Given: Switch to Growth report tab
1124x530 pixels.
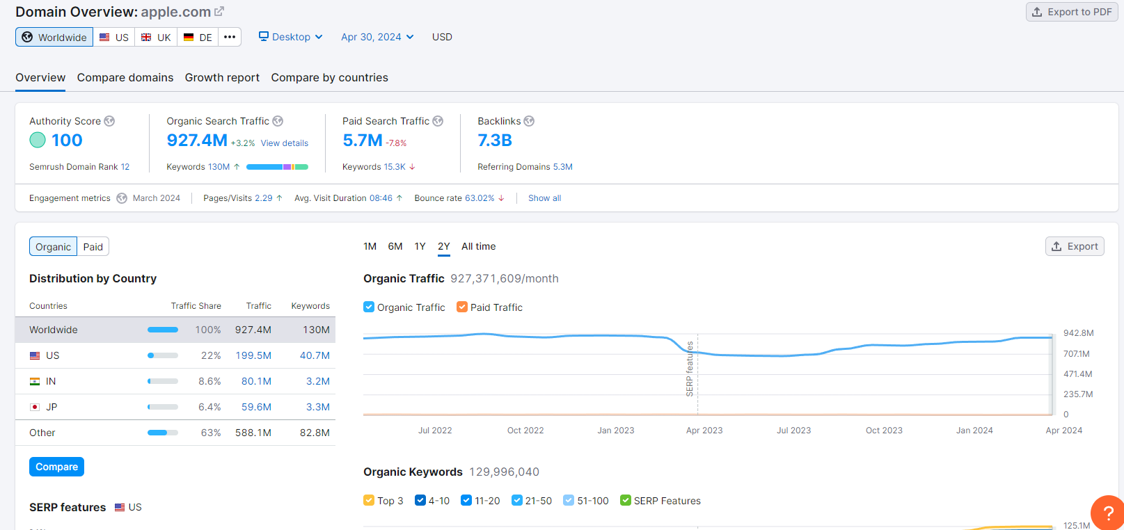Looking at the screenshot, I should coord(222,78).
